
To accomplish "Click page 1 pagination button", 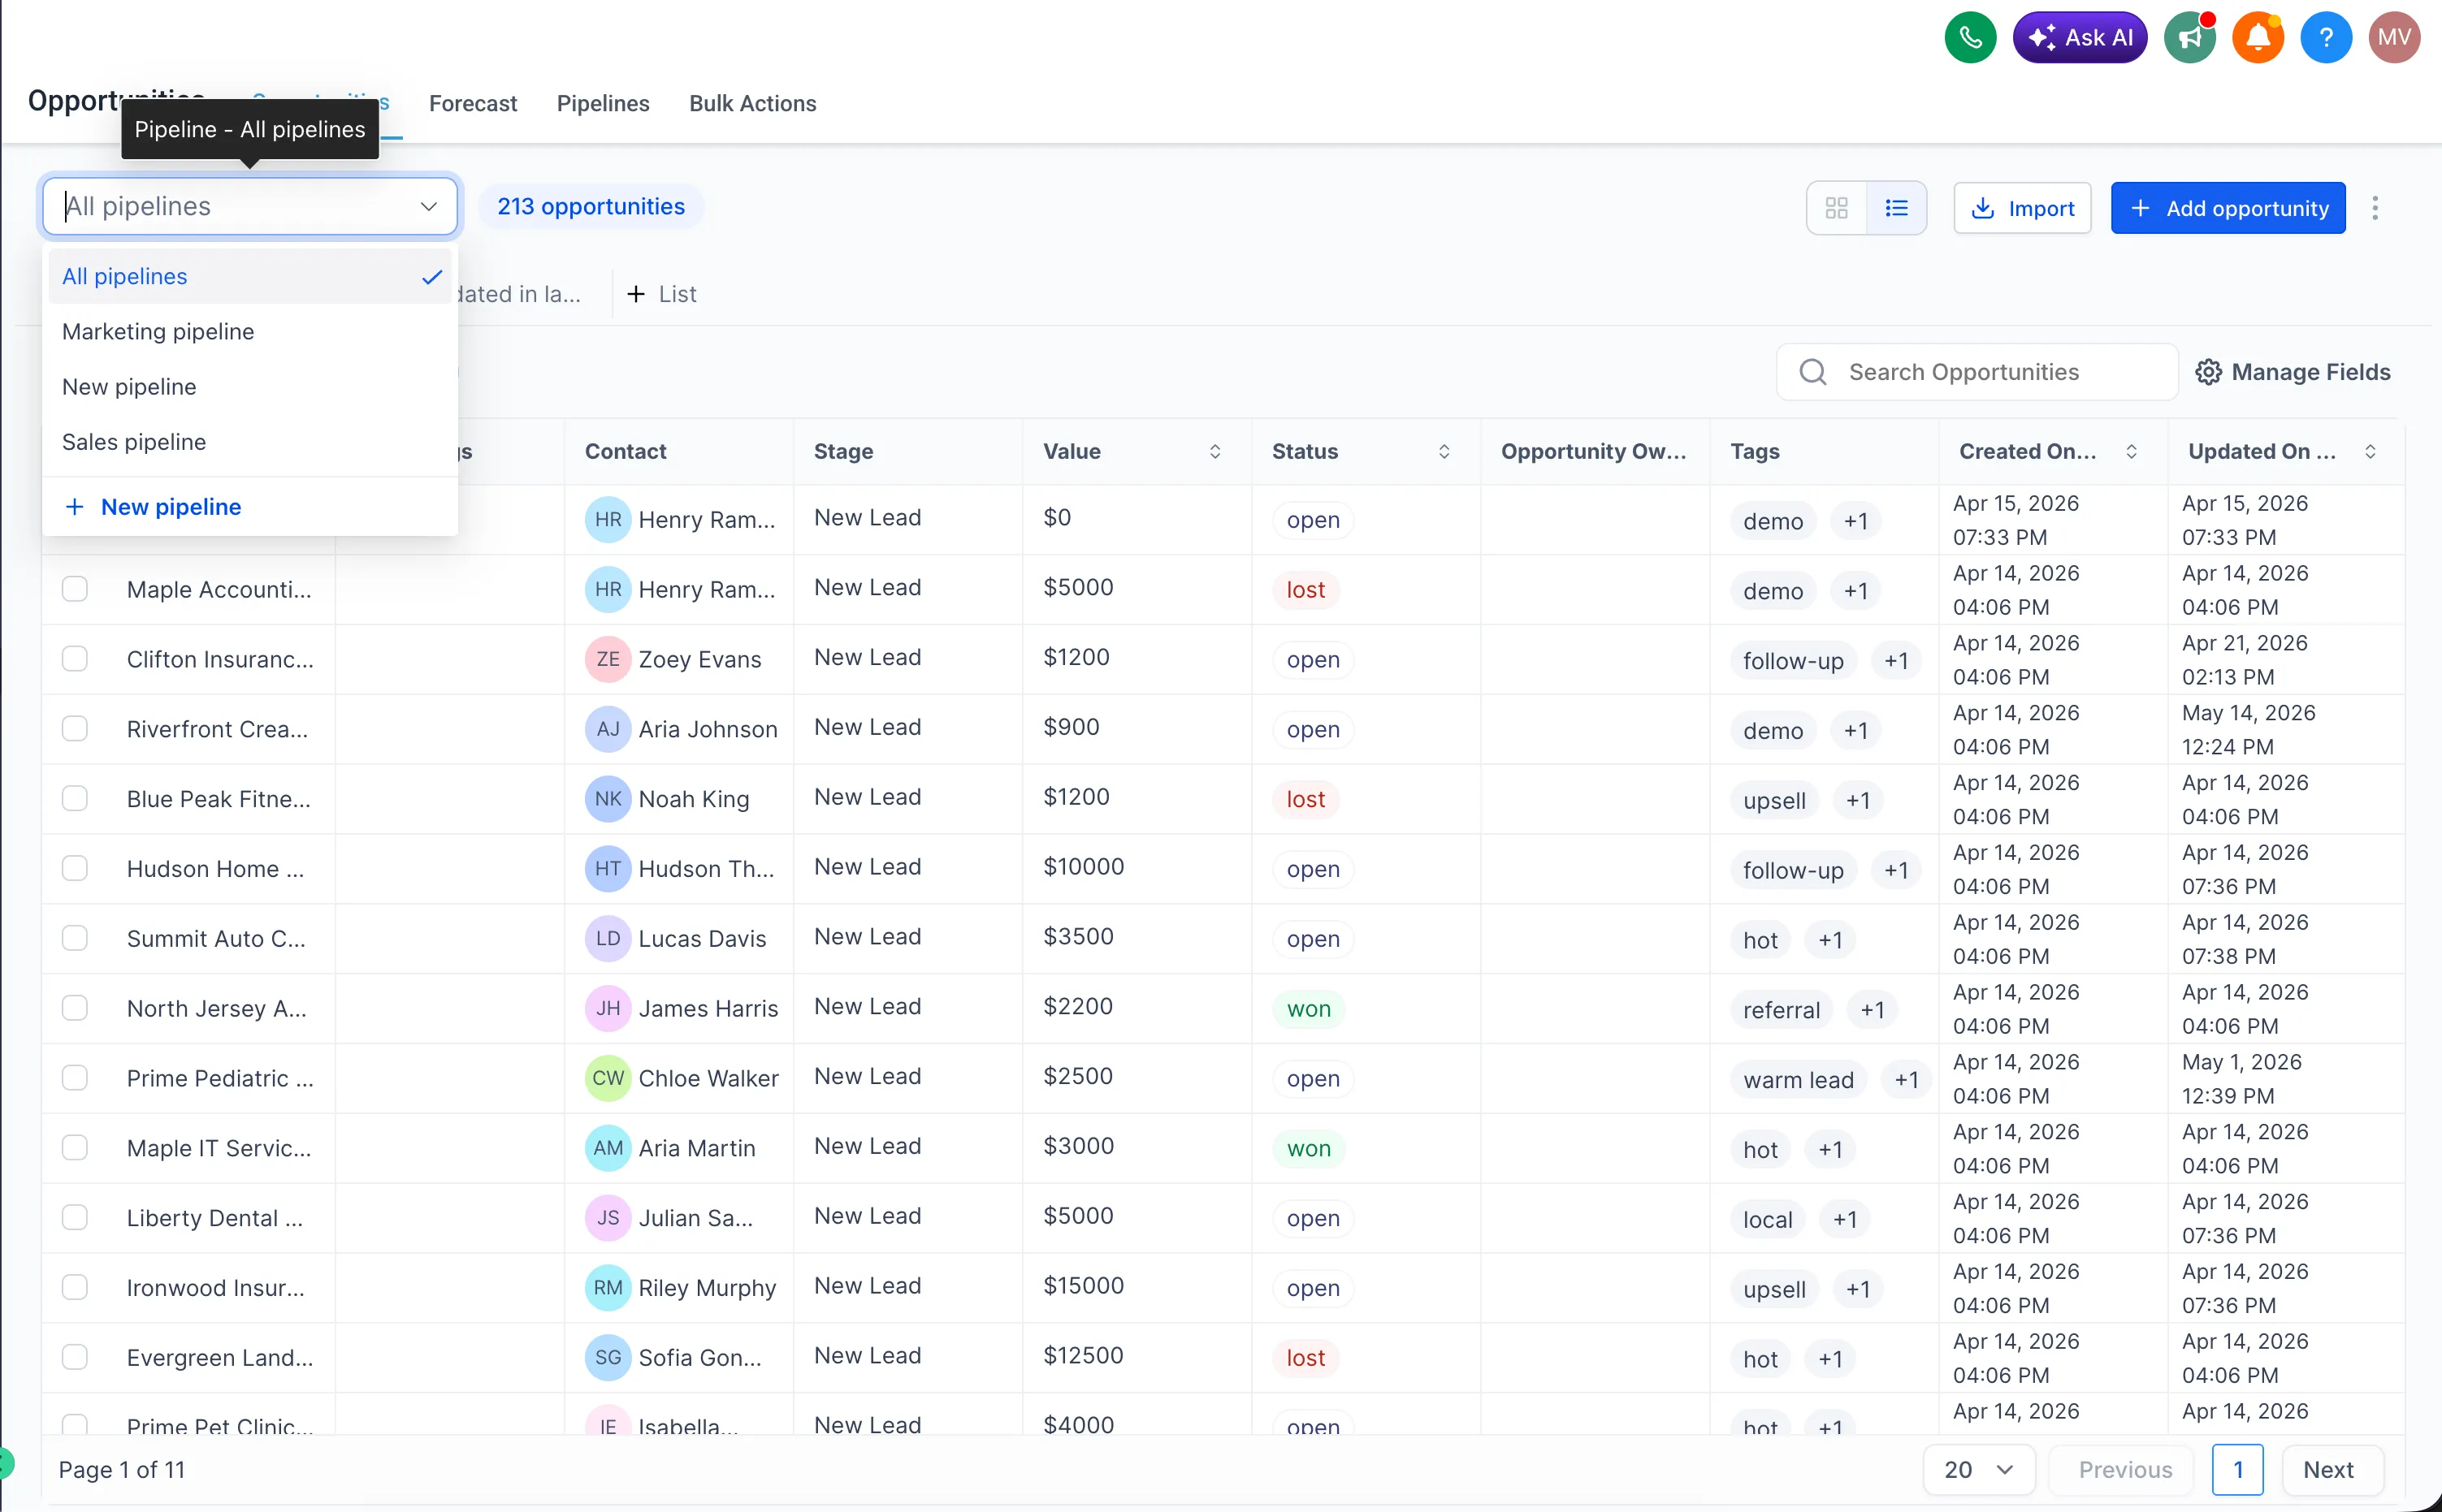I will click(2237, 1470).
